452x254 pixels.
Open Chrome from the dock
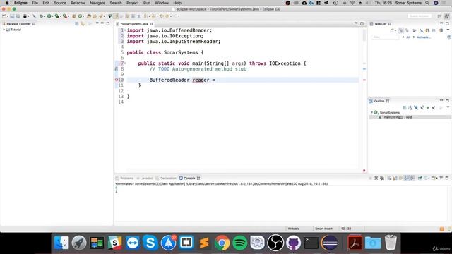pyautogui.click(x=222, y=243)
